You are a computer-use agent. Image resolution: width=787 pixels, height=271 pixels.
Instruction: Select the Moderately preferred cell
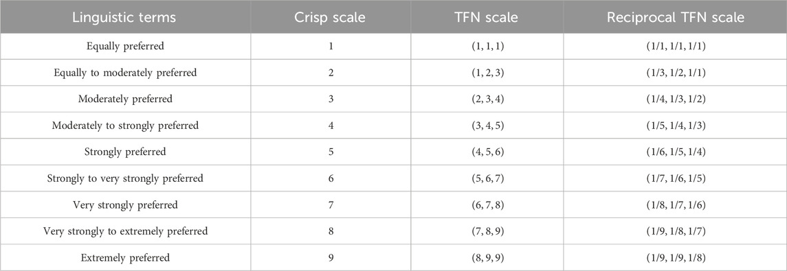[x=125, y=99]
